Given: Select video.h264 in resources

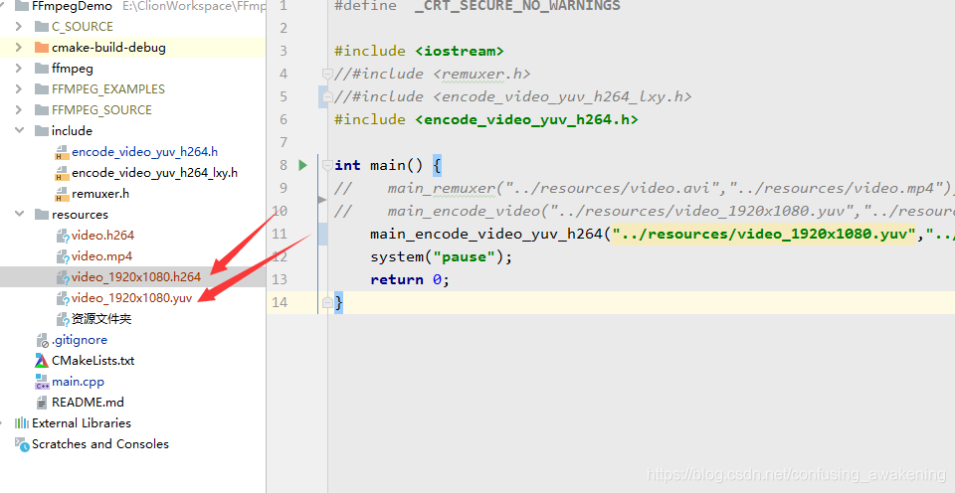Looking at the screenshot, I should 102,235.
